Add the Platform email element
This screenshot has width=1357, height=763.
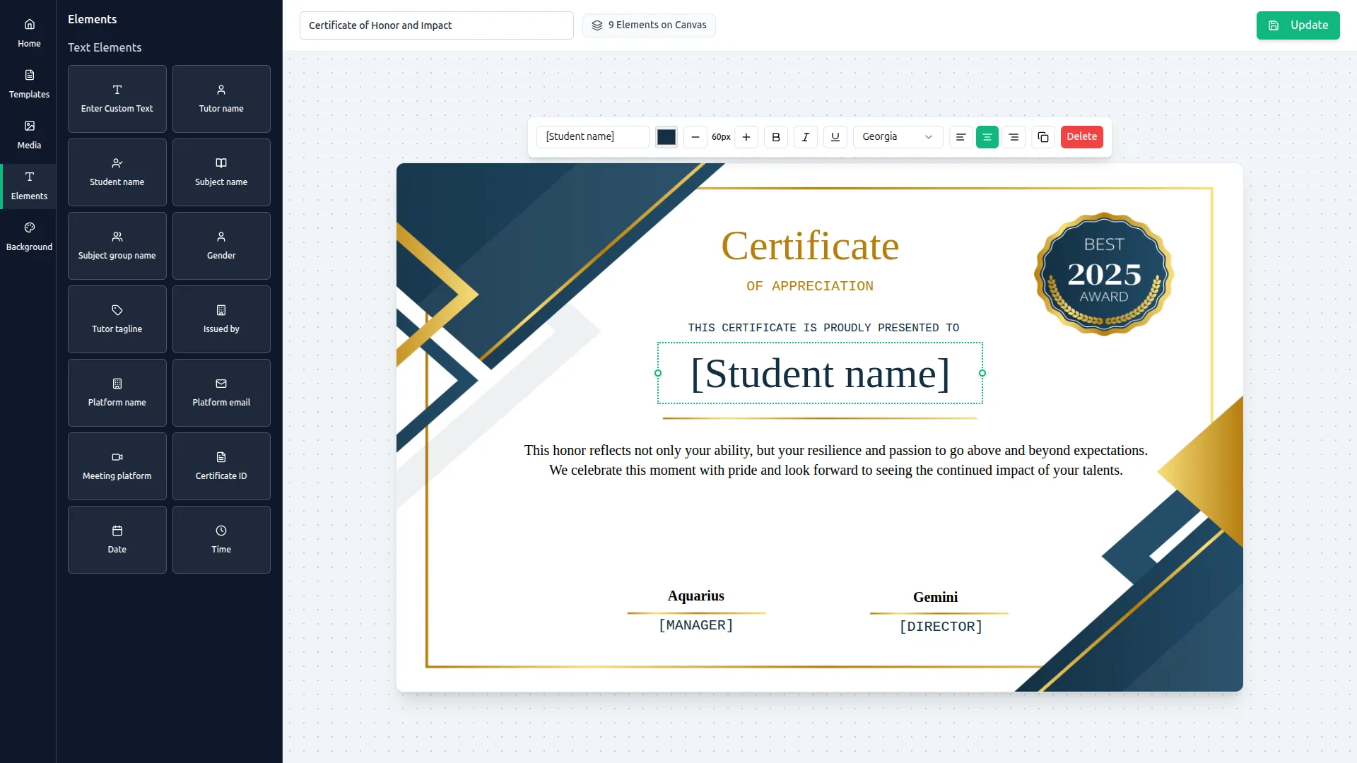coord(221,393)
